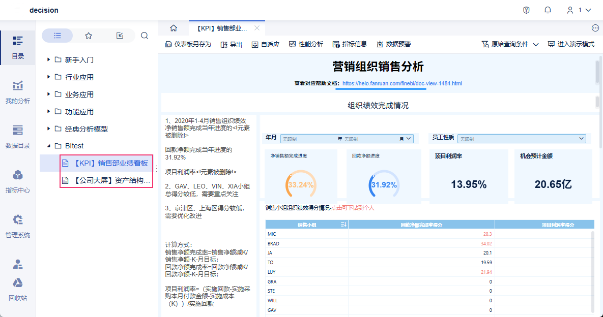Image resolution: width=603 pixels, height=317 pixels.
Task: Open 我的分析 in the sidebar
Action: (x=18, y=92)
